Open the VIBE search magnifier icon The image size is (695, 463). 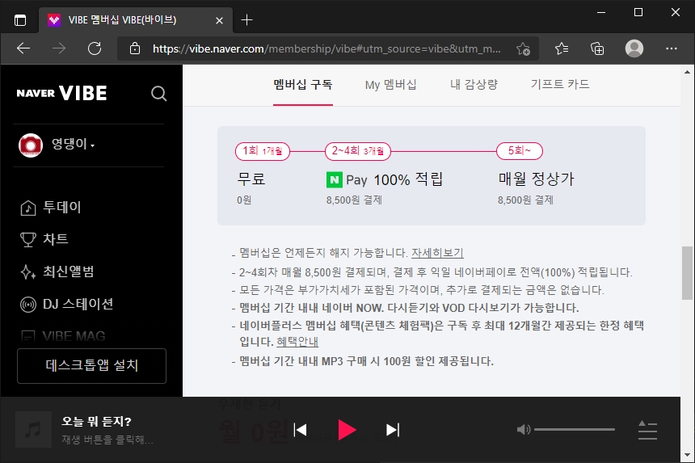158,94
